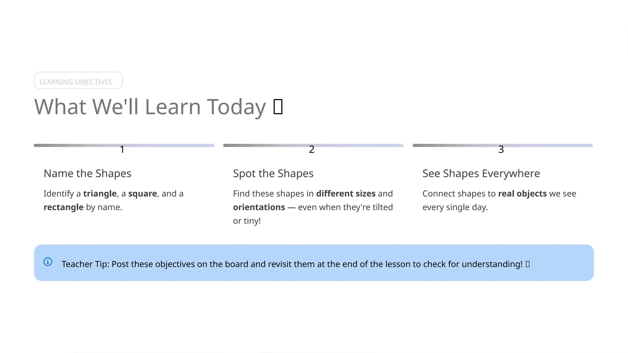Click the bold word orientations

pyautogui.click(x=259, y=207)
